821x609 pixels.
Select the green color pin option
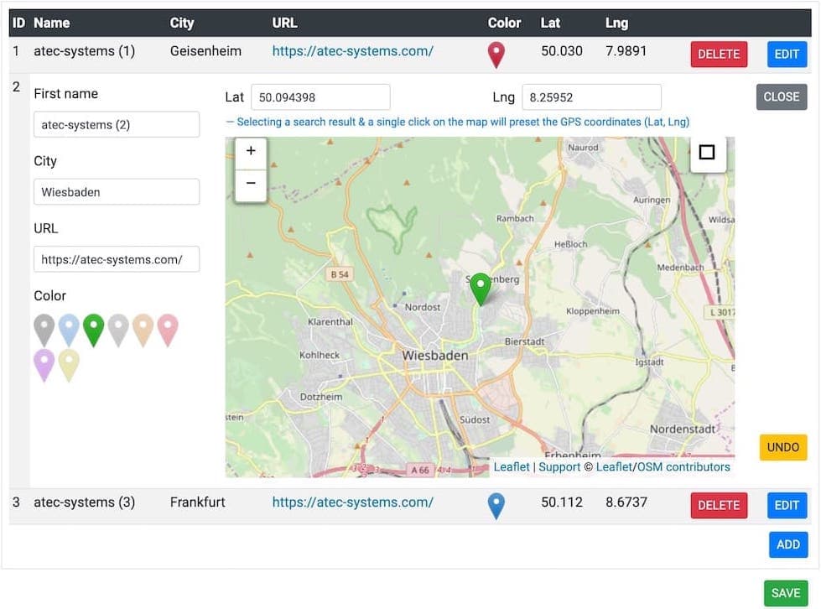tap(94, 330)
